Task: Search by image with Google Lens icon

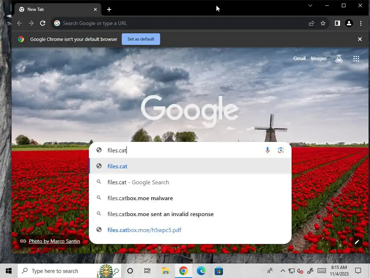Action: coord(280,150)
